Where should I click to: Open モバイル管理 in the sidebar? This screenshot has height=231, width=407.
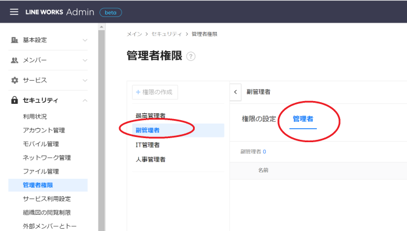click(41, 144)
